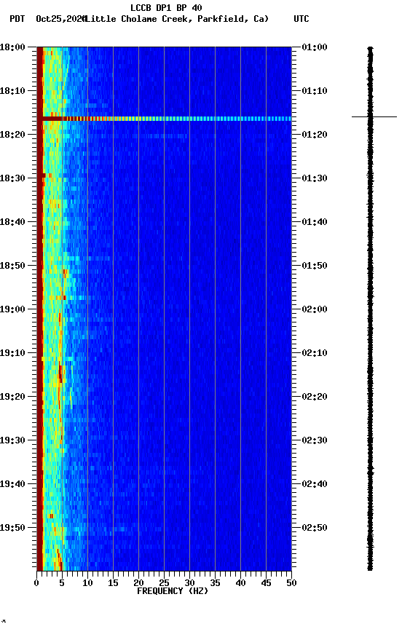Click the '0' frequency axis label
The image size is (402, 629).
[36, 583]
